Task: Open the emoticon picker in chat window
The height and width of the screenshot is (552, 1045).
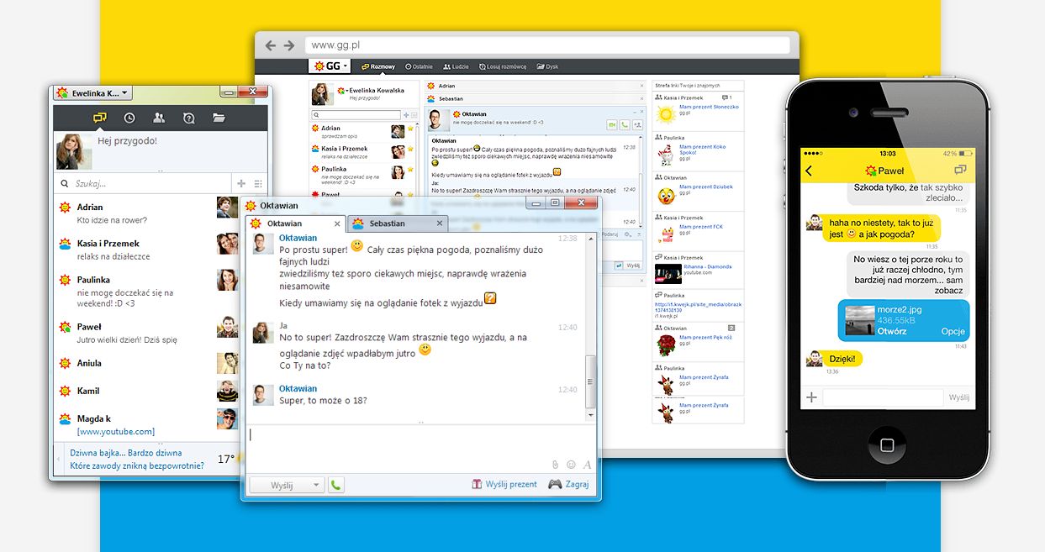Action: tap(571, 465)
